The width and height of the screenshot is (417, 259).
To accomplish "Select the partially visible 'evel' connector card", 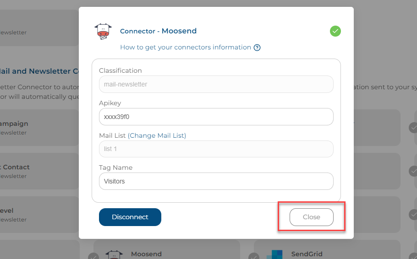I will (39, 215).
